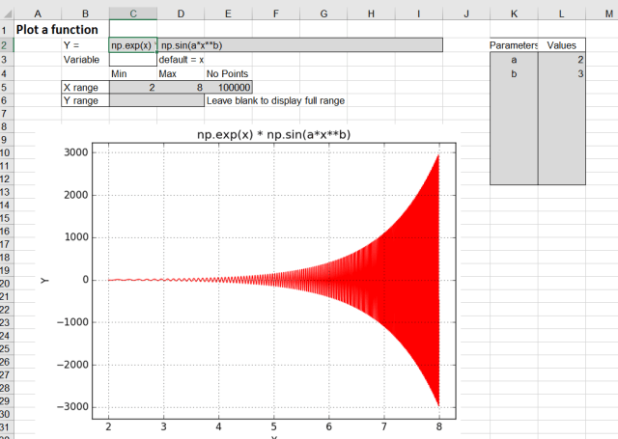Click the chart title text
Viewport: 618px width, 439px height.
(273, 133)
